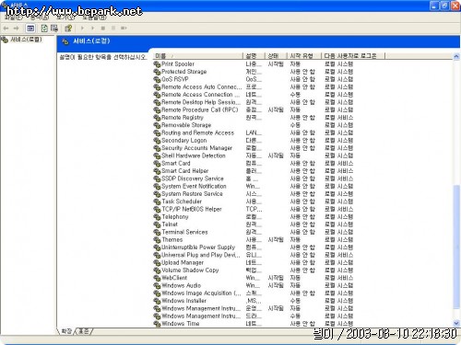Click the gear icon beside Removable Storage
This screenshot has width=461, height=345.
pyautogui.click(x=157, y=125)
